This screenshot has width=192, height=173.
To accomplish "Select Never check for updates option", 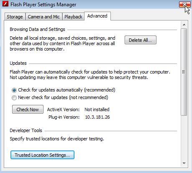I will tap(14, 98).
